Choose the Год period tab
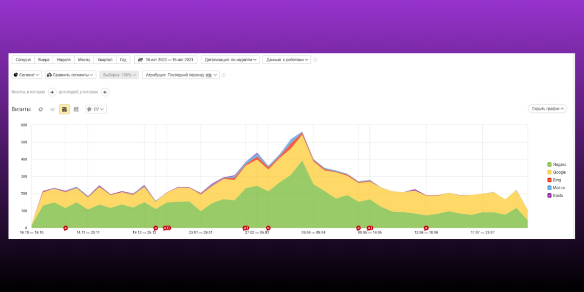The height and width of the screenshot is (292, 584). [x=123, y=60]
